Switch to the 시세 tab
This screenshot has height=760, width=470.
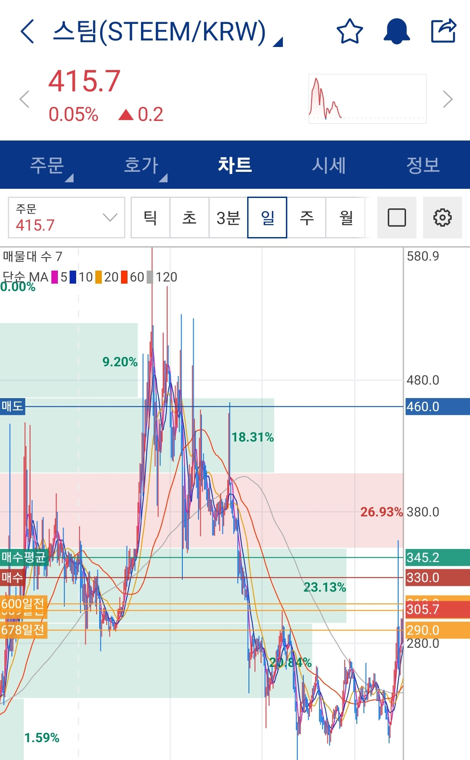(x=329, y=165)
